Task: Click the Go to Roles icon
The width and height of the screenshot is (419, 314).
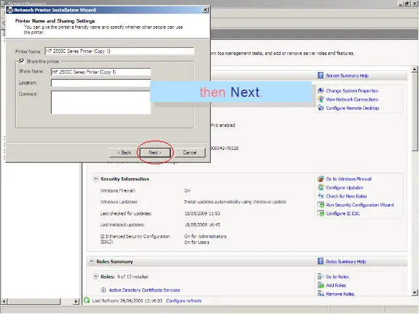Action: 321,277
